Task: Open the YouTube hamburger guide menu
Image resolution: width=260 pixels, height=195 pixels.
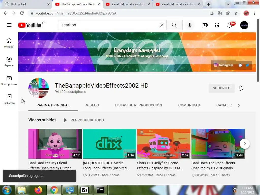Action: [9, 25]
